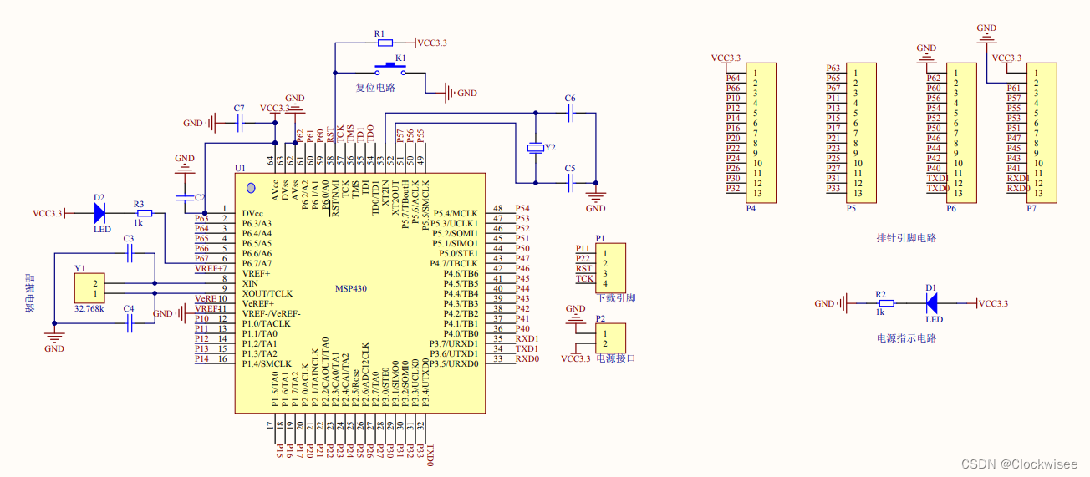Click the P6.3/A3 pin name
The height and width of the screenshot is (477, 1090).
(x=257, y=223)
